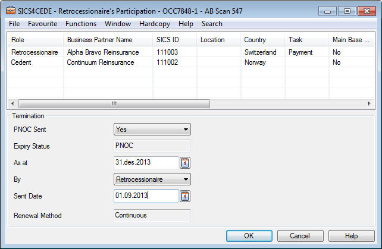This screenshot has width=382, height=249.
Task: Click the Cancel button
Action: click(x=300, y=236)
